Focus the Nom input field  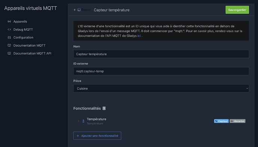click(161, 54)
